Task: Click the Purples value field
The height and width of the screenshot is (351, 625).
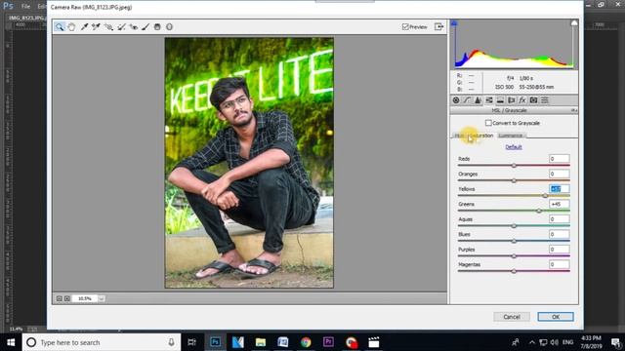Action: pos(560,250)
